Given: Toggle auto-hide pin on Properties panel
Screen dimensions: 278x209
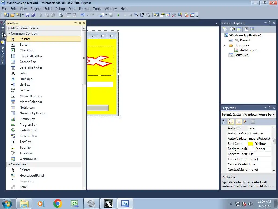Looking at the screenshot, I should coord(270,108).
